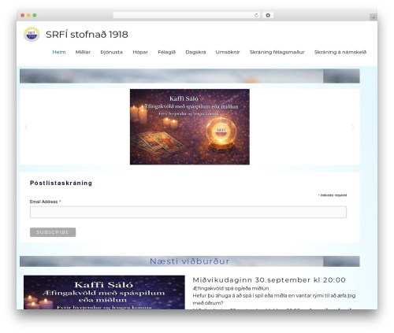
Task: Click the SRFÍ sun logo
Action: [x=32, y=34]
